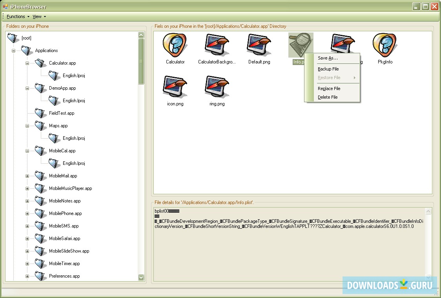
Task: Collapse the DemoApp.app tree node
Action: click(27, 88)
